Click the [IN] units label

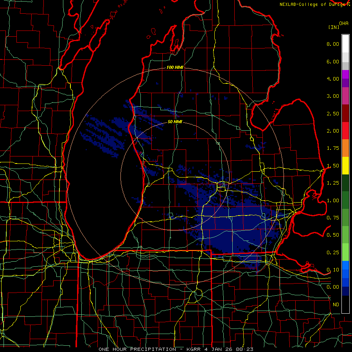[334, 27]
